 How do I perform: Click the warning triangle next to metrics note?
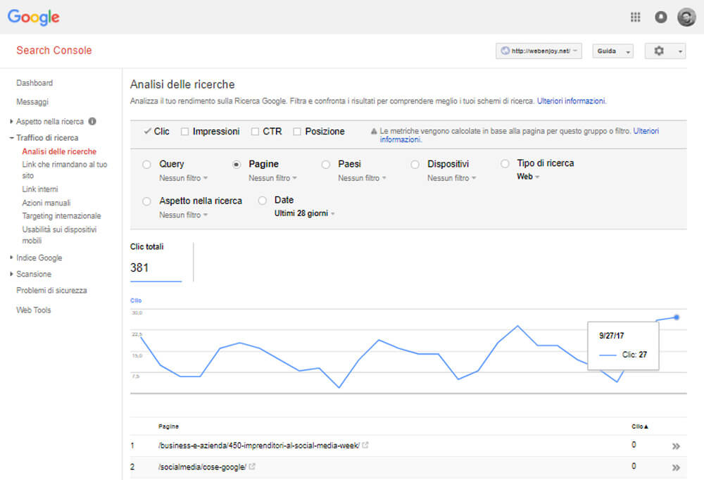pos(374,131)
